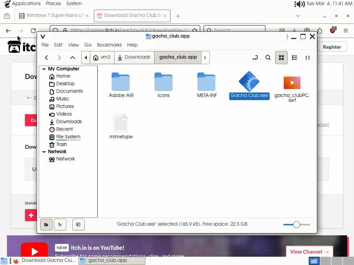Open Documents in sidebar
This screenshot has width=354, height=265.
pyautogui.click(x=66, y=91)
